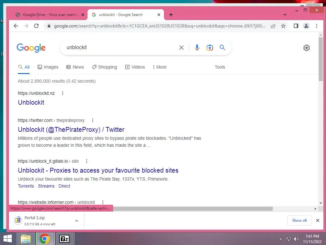
Task: Click the horizontal page scrollbar
Action: pos(193,209)
